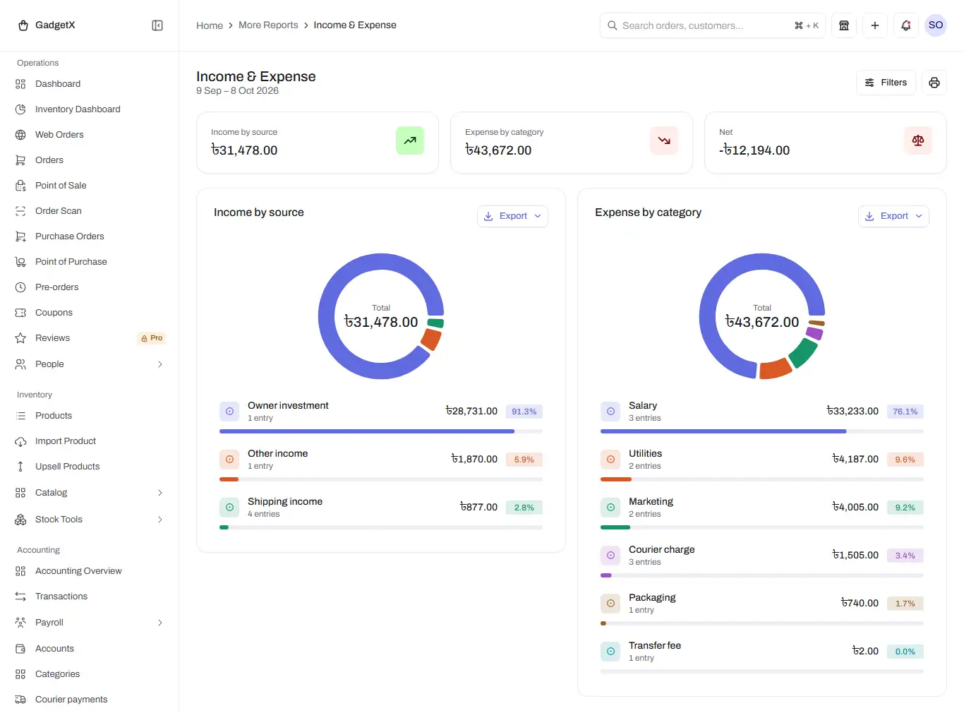
Task: Select the 91.3% percentage badge
Action: 524,412
